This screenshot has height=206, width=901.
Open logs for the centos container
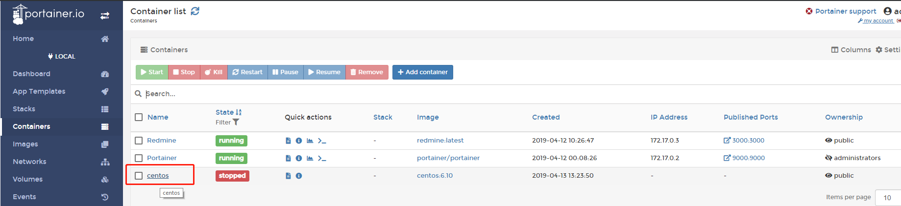288,176
